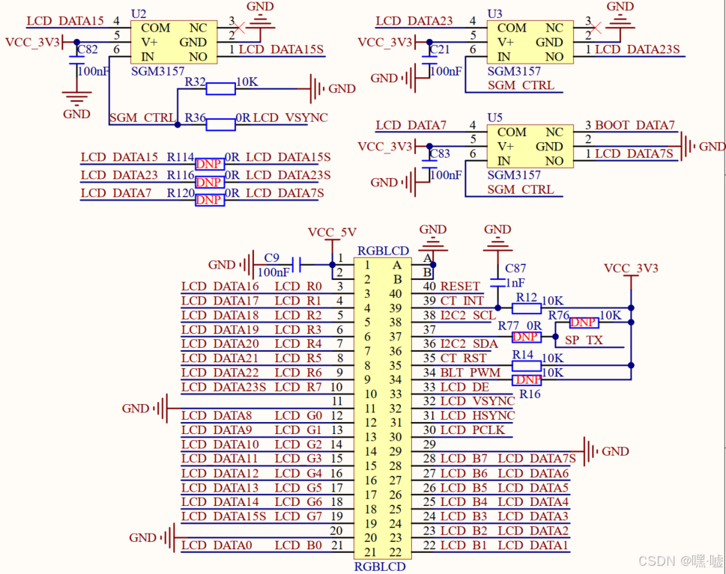The width and height of the screenshot is (726, 574).
Task: Click the LCD_DATA1 net label
Action: (533, 546)
